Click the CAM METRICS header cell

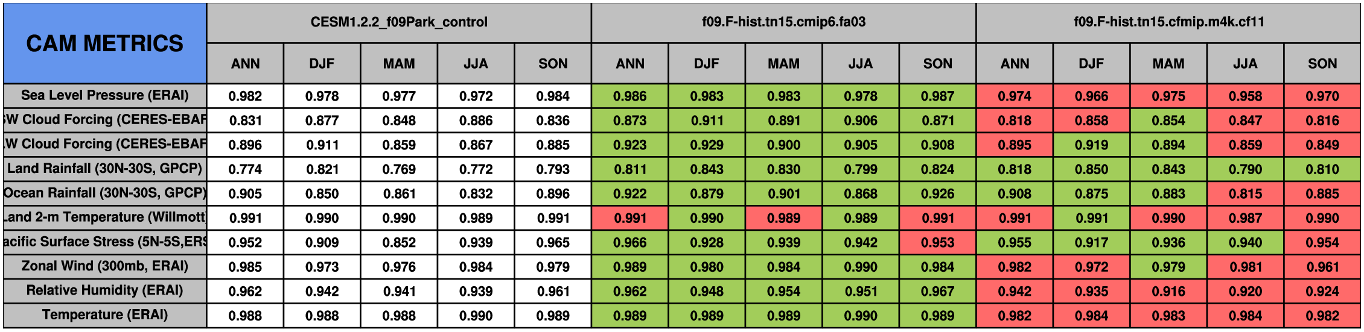[x=104, y=43]
